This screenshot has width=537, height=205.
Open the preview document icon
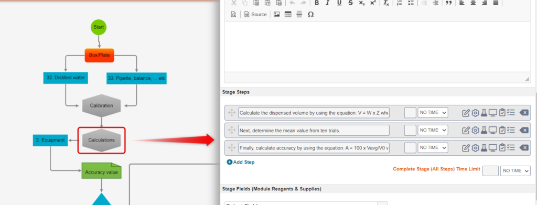click(233, 14)
